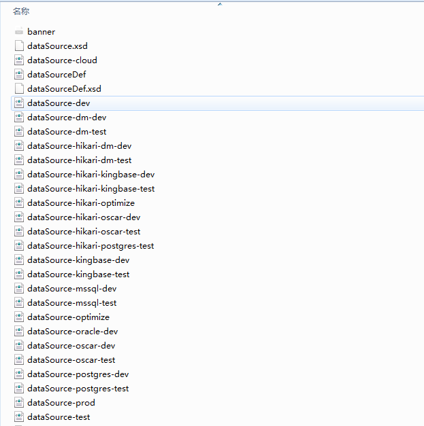Image resolution: width=424 pixels, height=426 pixels.
Task: Click the dataSource-test file name
Action: pos(59,417)
